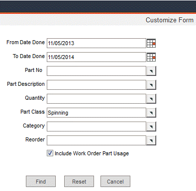Viewport: 196px width, 191px height.
Task: Click the Find button
Action: point(41,182)
